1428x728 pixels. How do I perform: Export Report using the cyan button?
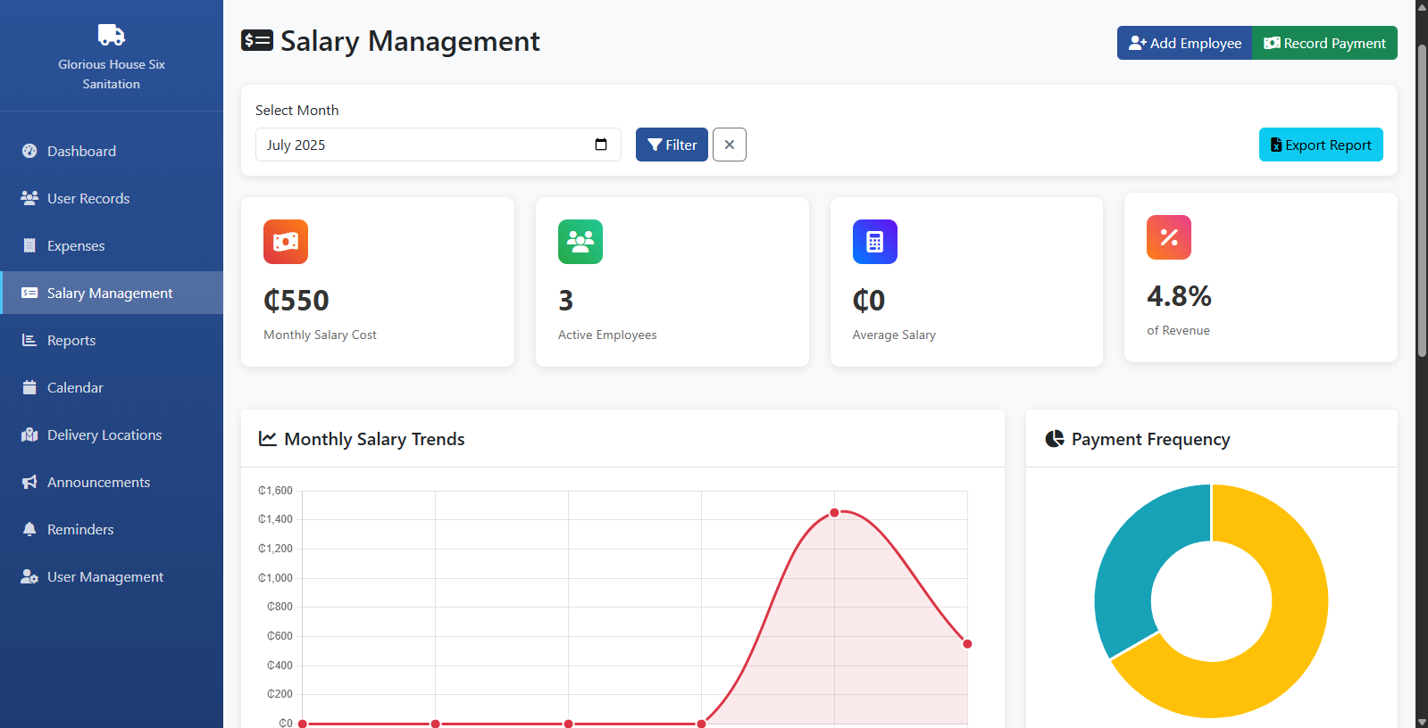click(x=1320, y=145)
